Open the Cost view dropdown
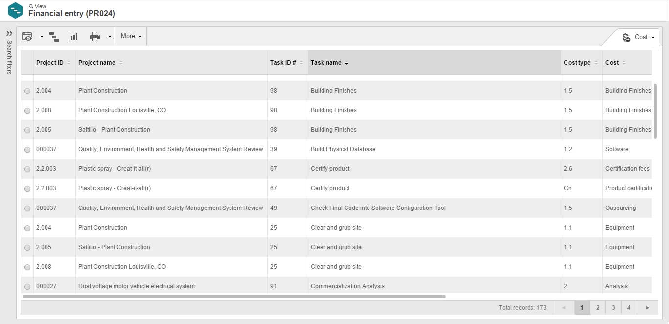 (x=652, y=37)
